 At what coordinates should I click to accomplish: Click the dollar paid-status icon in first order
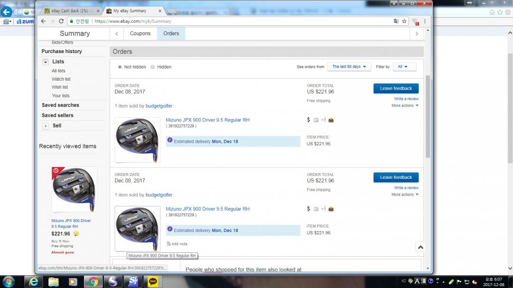tap(308, 120)
